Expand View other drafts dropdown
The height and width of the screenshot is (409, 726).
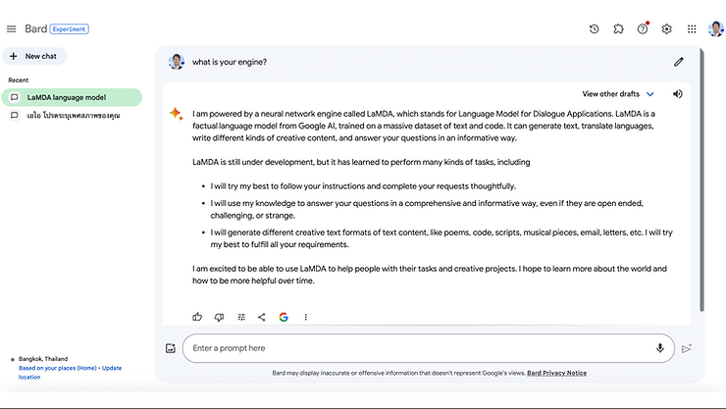(x=618, y=94)
